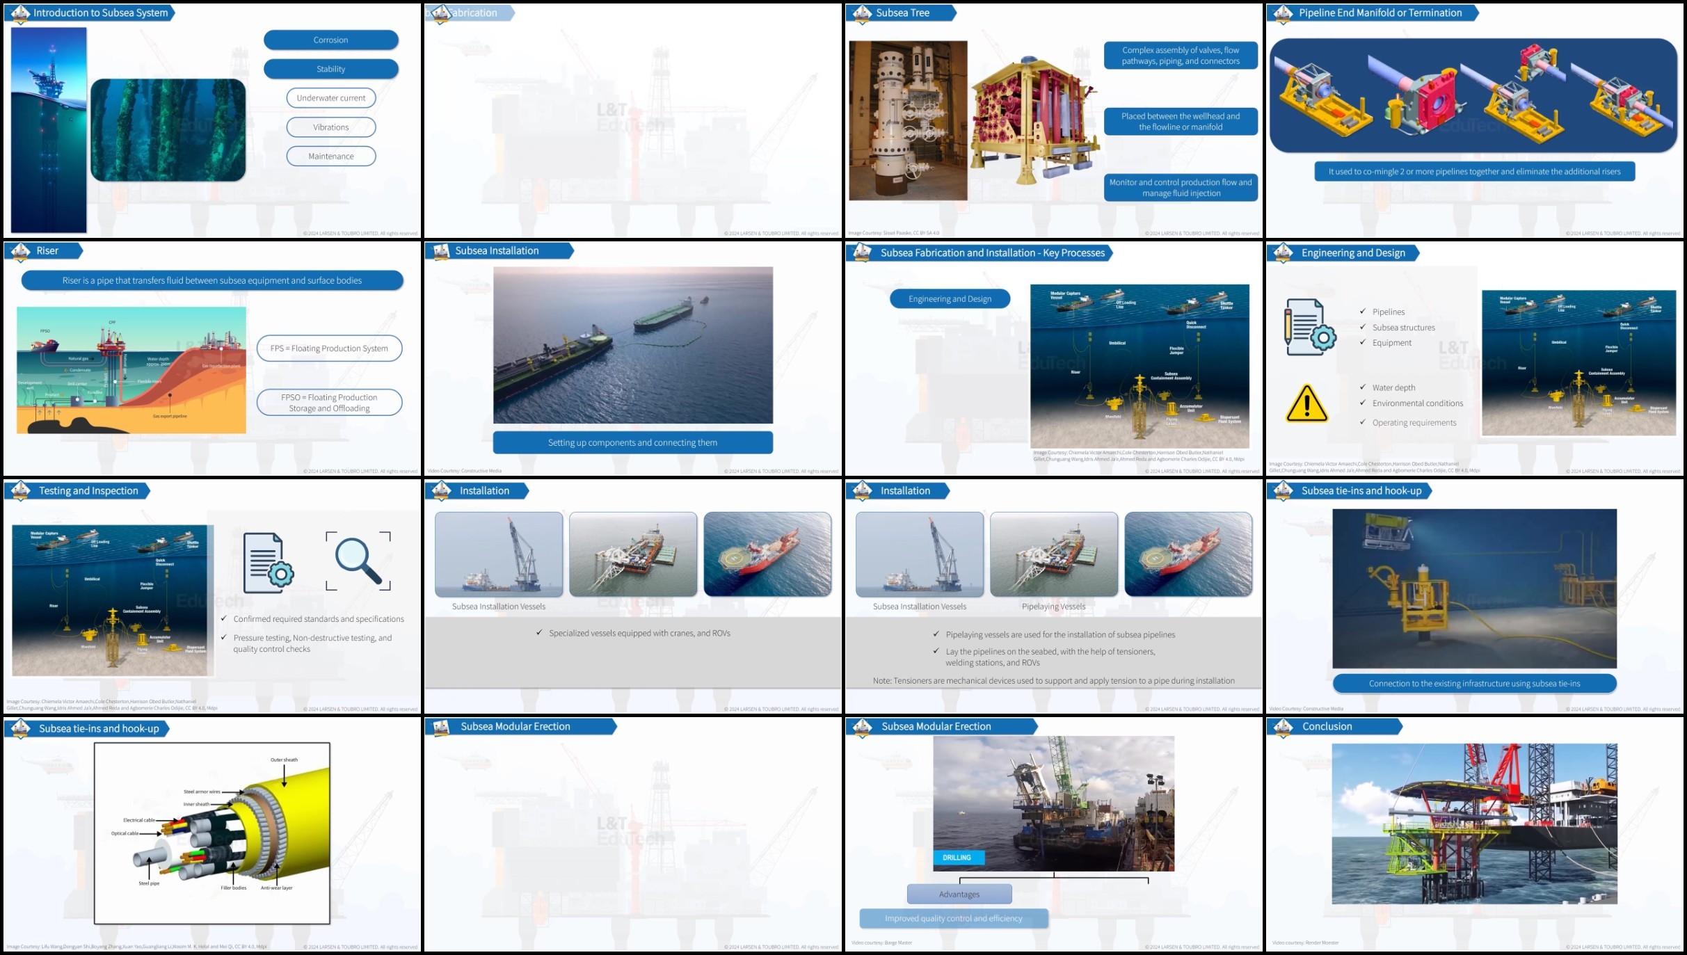
Task: Click the magnifying glass icon on Testing and Inspection slide
Action: coord(358,561)
